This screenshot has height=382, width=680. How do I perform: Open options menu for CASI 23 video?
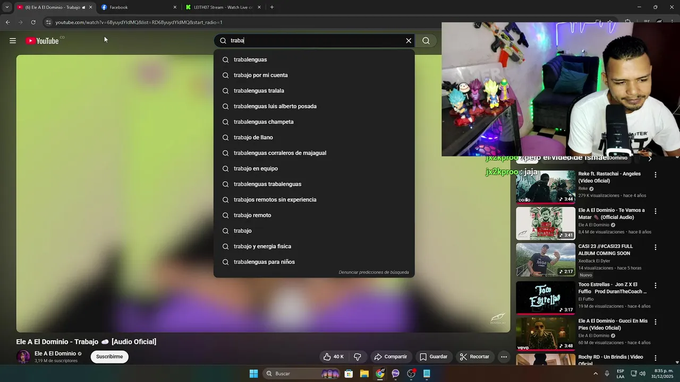coord(656,247)
